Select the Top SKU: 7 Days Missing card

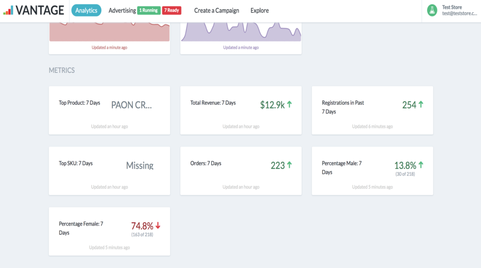109,171
